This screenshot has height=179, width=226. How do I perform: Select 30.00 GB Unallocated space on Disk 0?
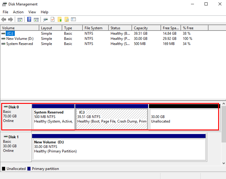tap(184, 117)
